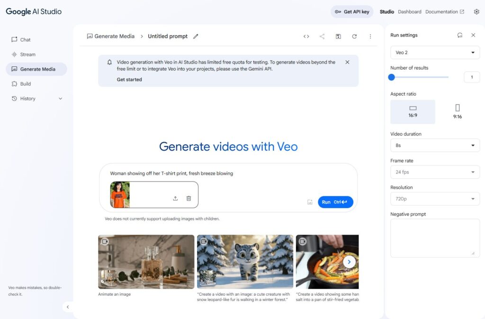Switch to the Studio tab

[386, 12]
